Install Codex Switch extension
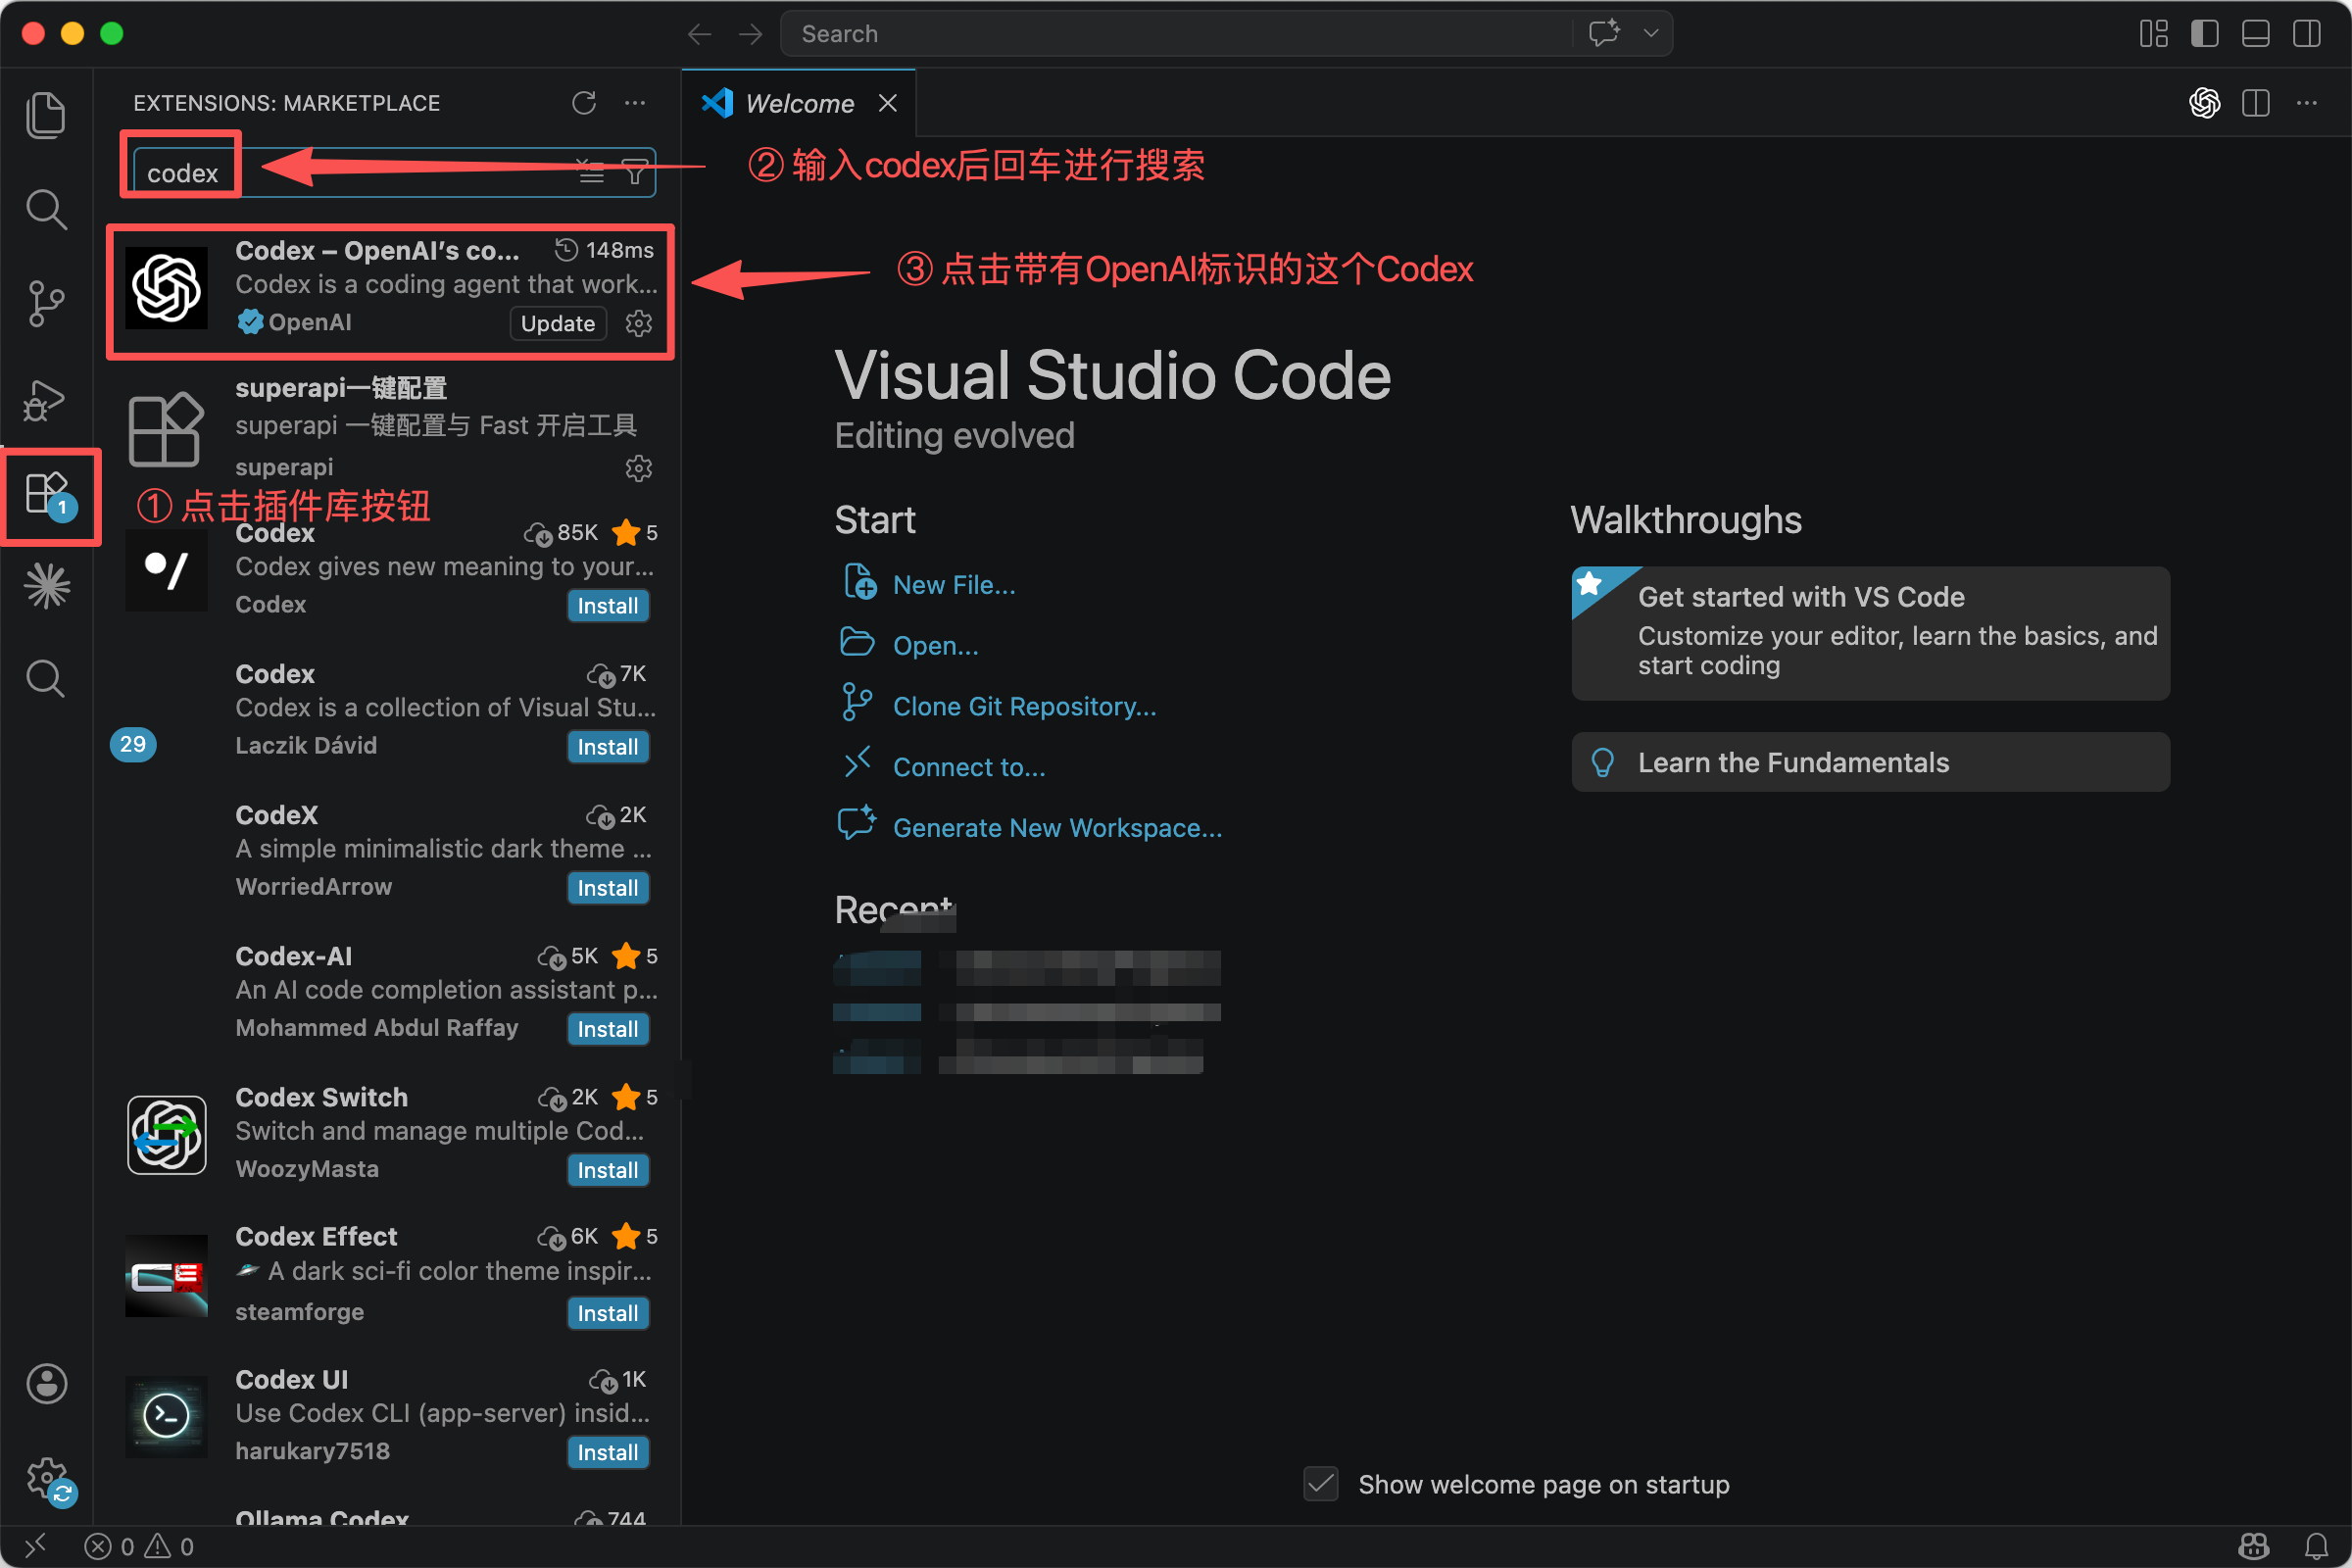The width and height of the screenshot is (2352, 1568). click(607, 1170)
